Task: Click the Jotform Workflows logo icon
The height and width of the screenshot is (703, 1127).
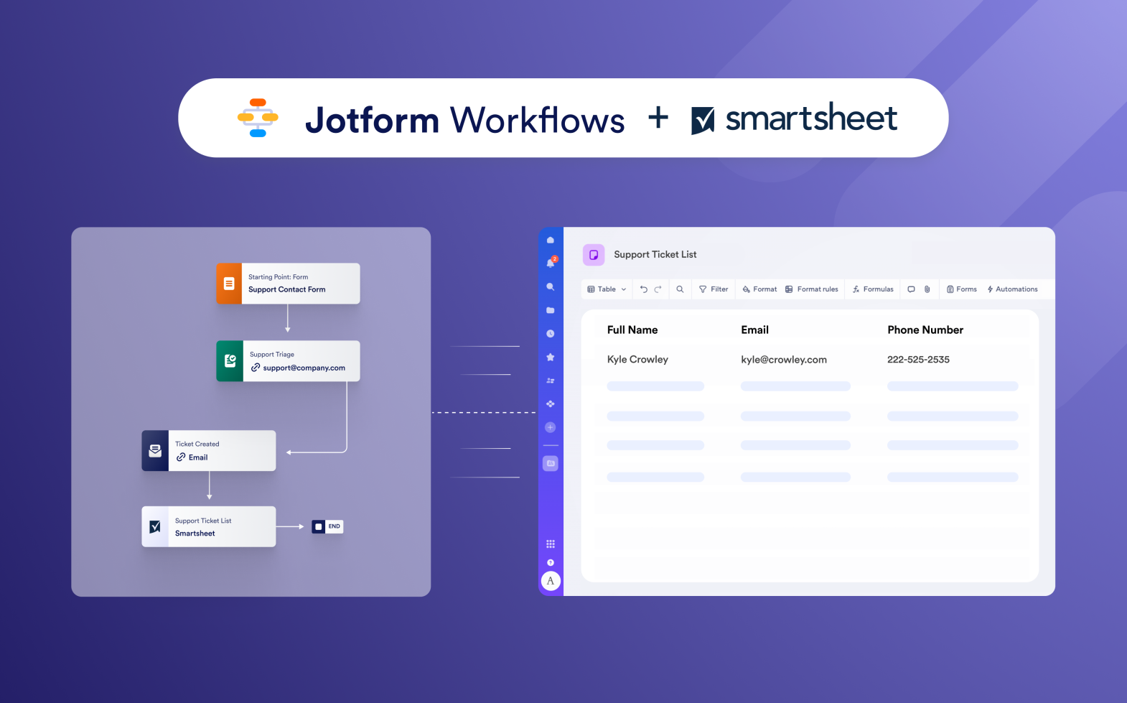Action: click(x=258, y=118)
